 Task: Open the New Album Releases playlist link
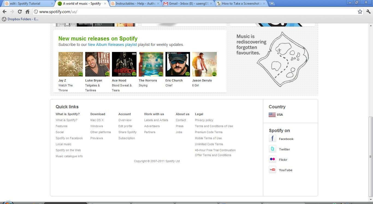pyautogui.click(x=112, y=45)
